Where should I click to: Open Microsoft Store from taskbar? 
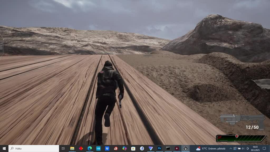133,149
